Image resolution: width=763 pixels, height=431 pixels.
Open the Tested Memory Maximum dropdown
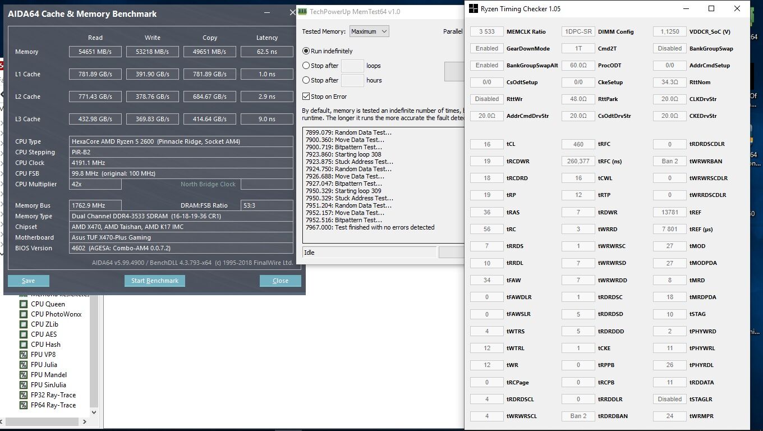pyautogui.click(x=369, y=31)
